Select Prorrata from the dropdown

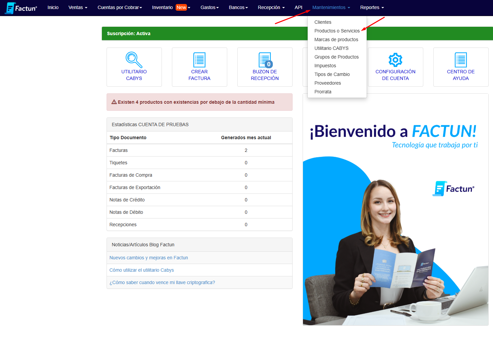[337, 92]
